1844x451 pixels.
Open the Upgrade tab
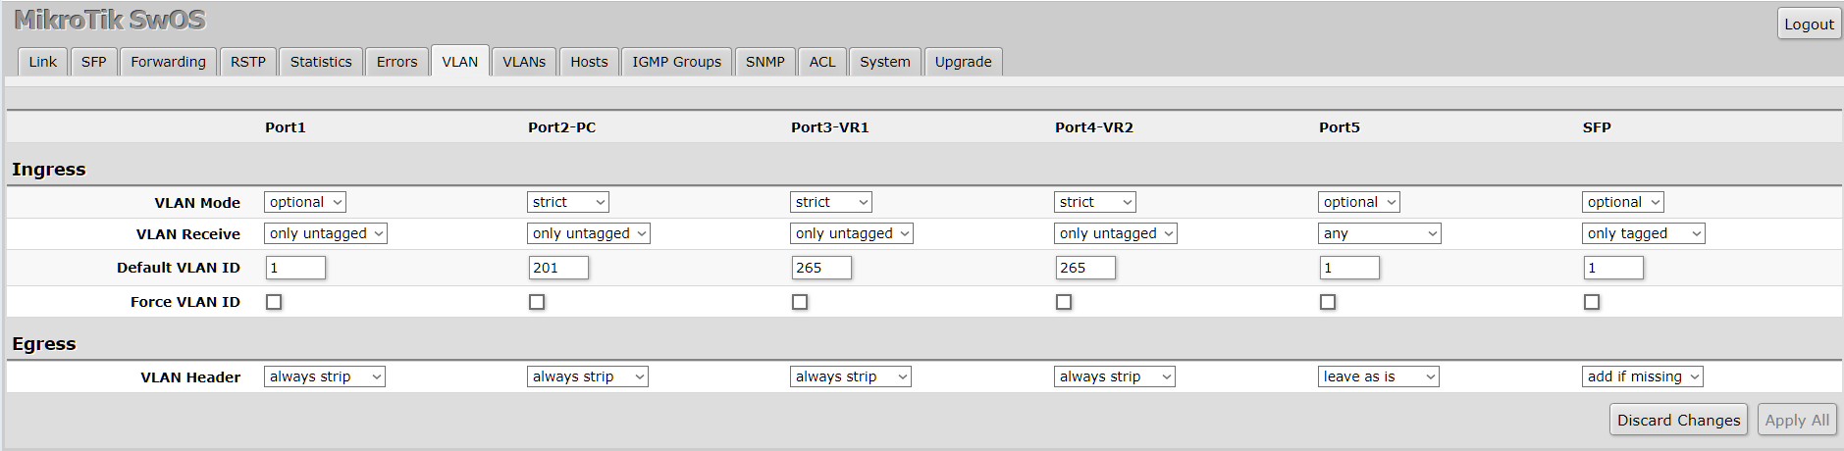point(963,62)
